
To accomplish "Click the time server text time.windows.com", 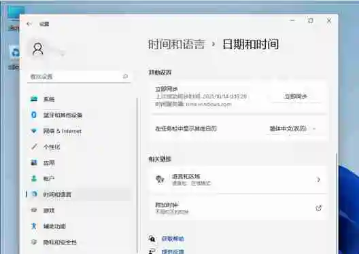I will (209, 105).
